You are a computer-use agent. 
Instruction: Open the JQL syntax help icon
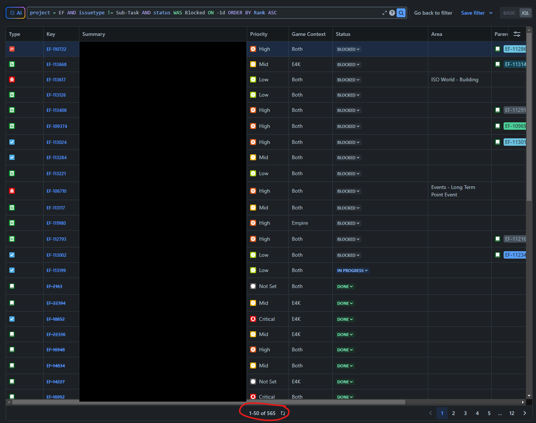[392, 13]
